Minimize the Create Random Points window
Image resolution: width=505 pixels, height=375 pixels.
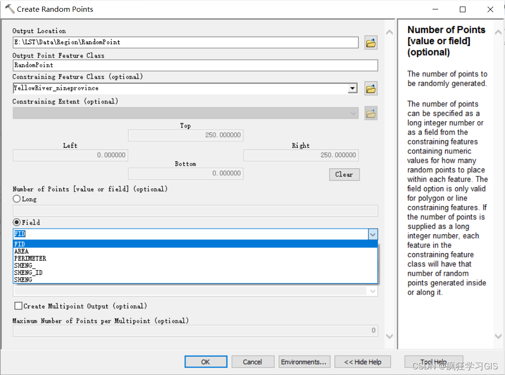coord(435,9)
